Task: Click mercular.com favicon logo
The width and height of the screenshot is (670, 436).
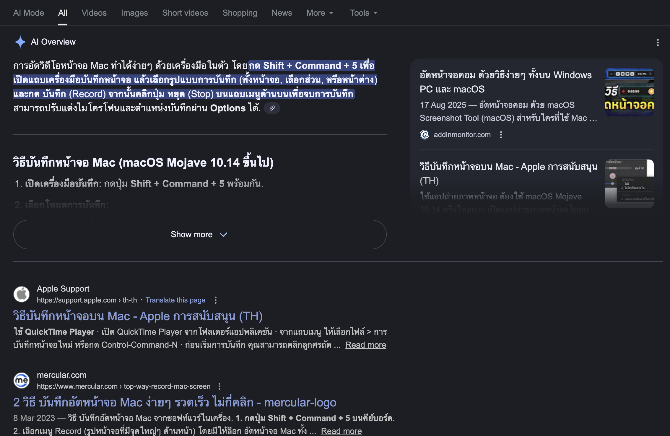Action: click(x=22, y=380)
